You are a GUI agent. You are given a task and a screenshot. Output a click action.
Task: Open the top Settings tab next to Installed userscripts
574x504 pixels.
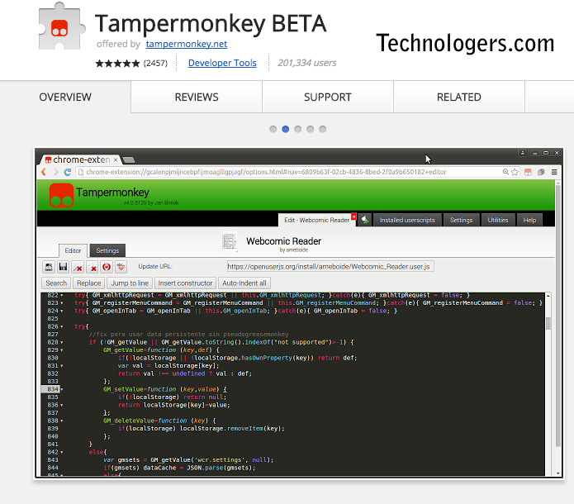461,220
